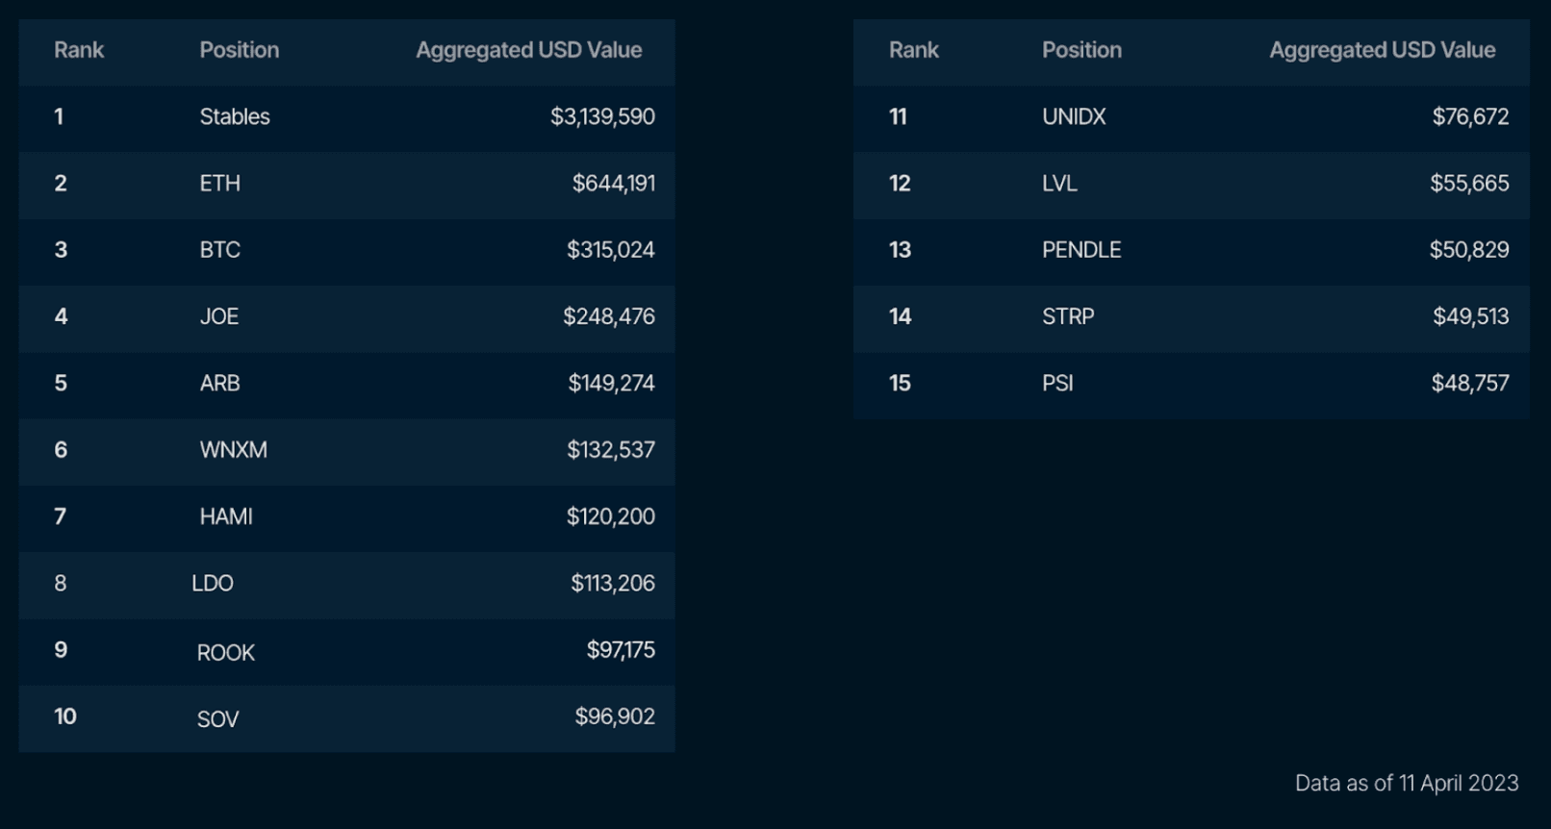Click the $96,902 value for SOV
This screenshot has width=1551, height=829.
point(614,716)
